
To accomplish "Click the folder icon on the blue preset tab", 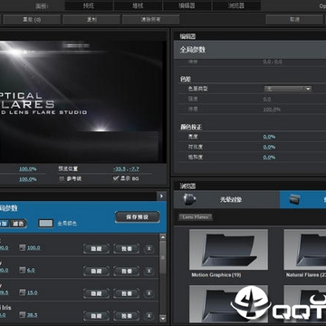I will coord(294,199).
